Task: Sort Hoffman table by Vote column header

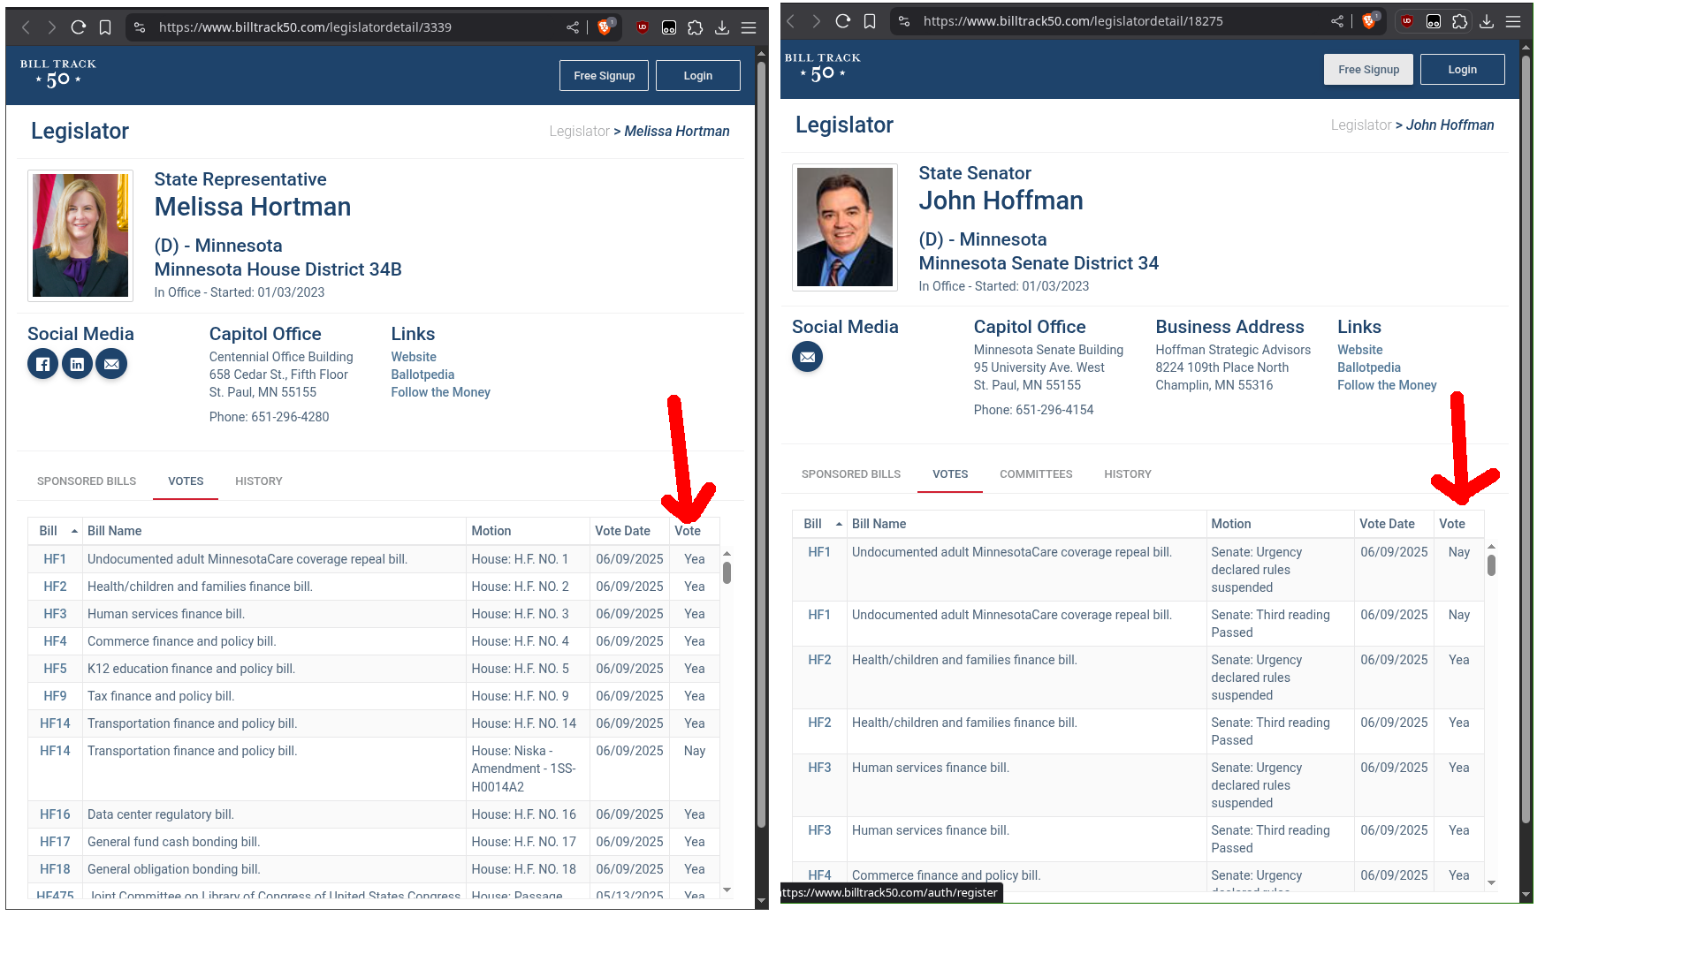Action: 1458,524
